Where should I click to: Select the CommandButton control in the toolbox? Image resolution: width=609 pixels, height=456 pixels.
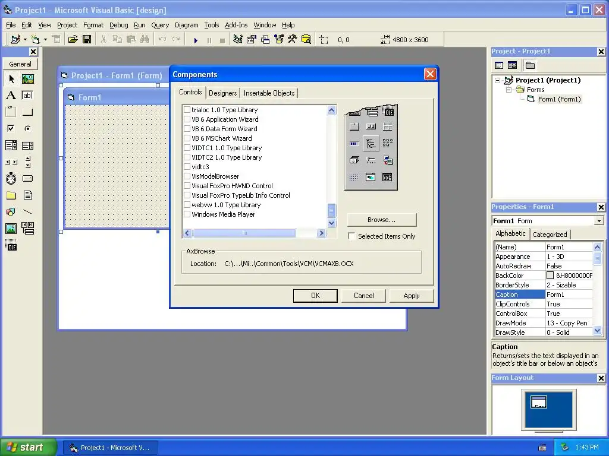click(x=28, y=112)
